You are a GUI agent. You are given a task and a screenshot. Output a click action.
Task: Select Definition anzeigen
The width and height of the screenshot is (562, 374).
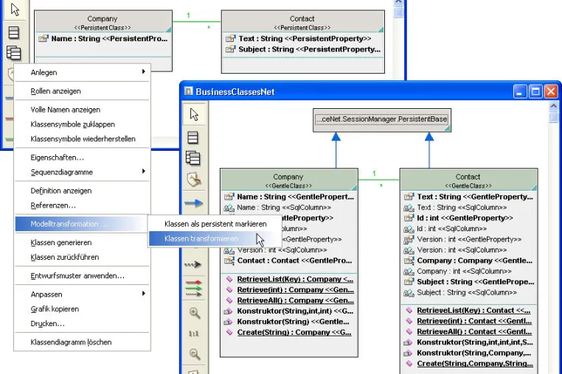point(61,191)
